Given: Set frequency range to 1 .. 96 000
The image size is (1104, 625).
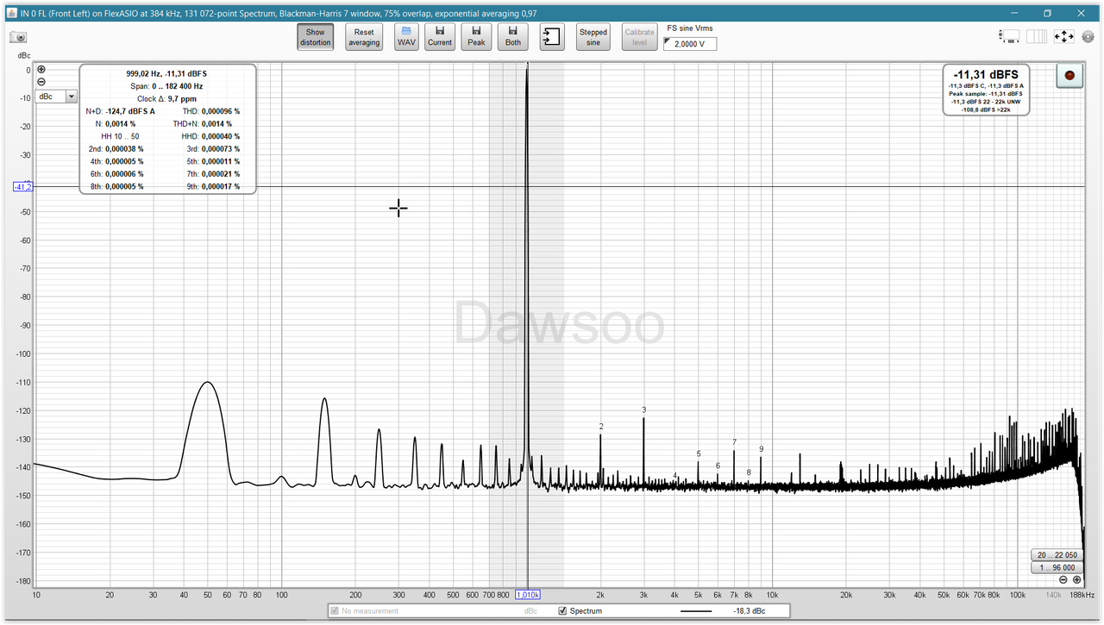Looking at the screenshot, I should coord(1057,567).
